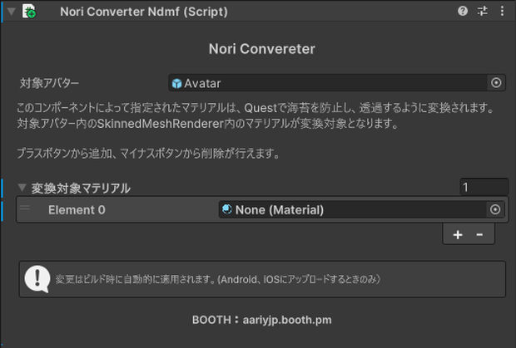Click the exclamation info icon in help box
Screen dimensions: 516x348
point(37,279)
